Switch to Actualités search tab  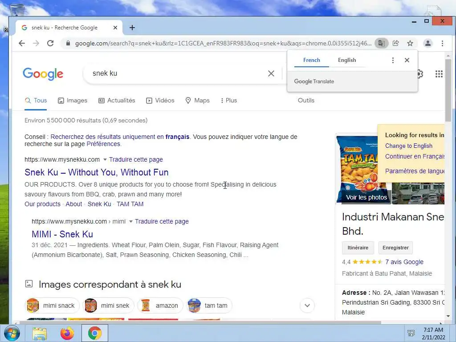click(x=117, y=100)
